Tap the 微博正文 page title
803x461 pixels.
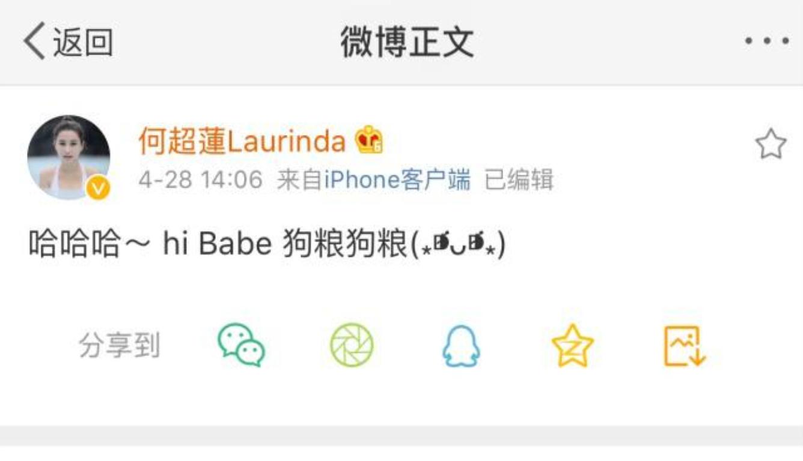click(x=408, y=42)
